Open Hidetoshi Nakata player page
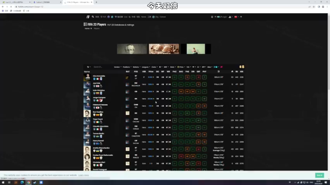 [100, 105]
